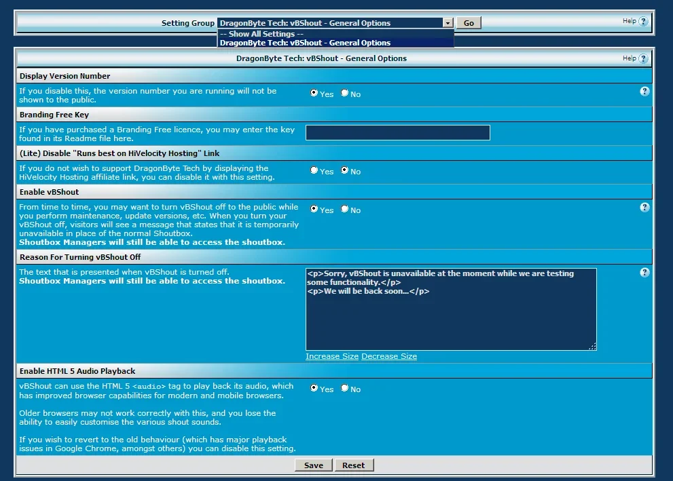673x481 pixels.
Task: Click the Setting Group dropdown arrow
Action: click(448, 23)
